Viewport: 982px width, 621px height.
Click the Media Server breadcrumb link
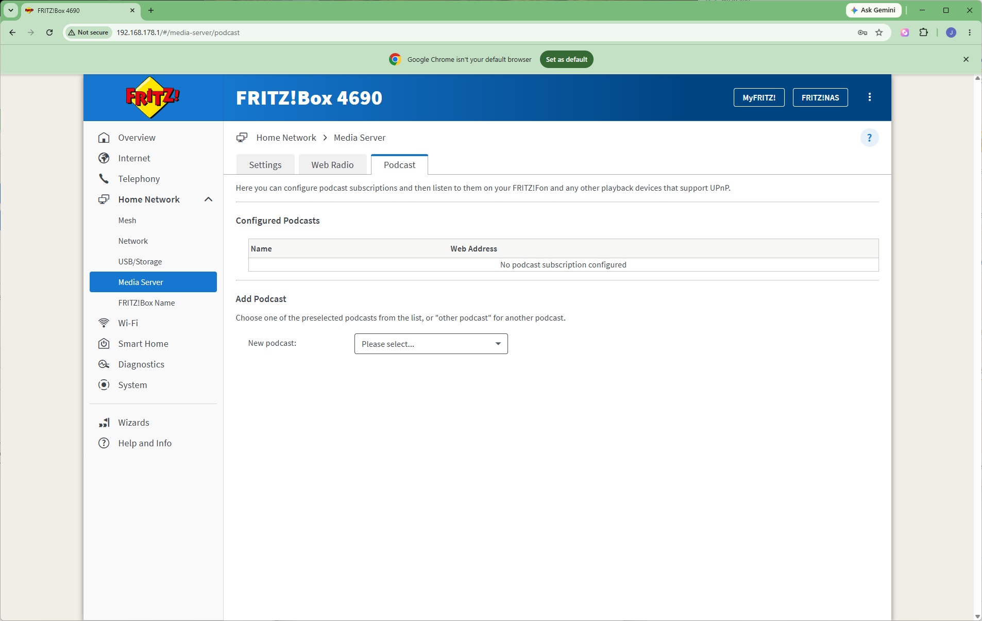(360, 138)
